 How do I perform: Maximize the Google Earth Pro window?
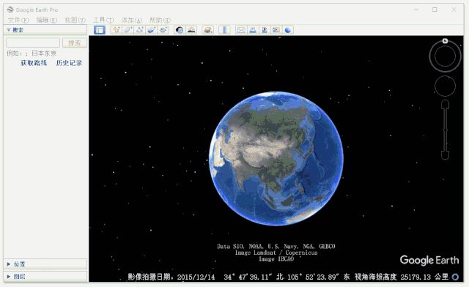(x=435, y=10)
